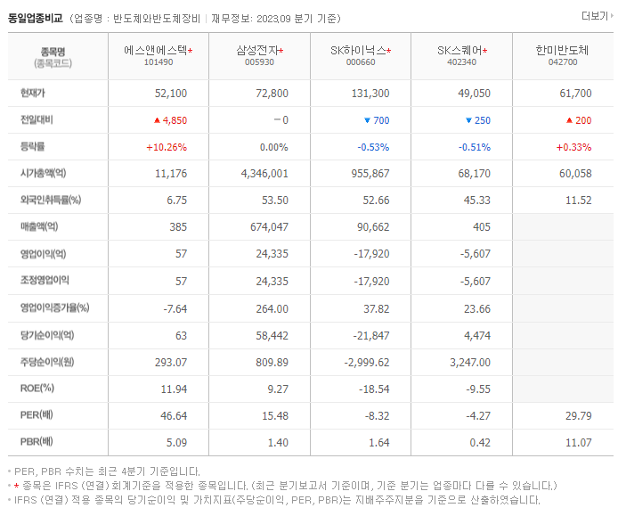Click the 68,170 market cap value
This screenshot has width=618, height=516.
click(x=474, y=174)
